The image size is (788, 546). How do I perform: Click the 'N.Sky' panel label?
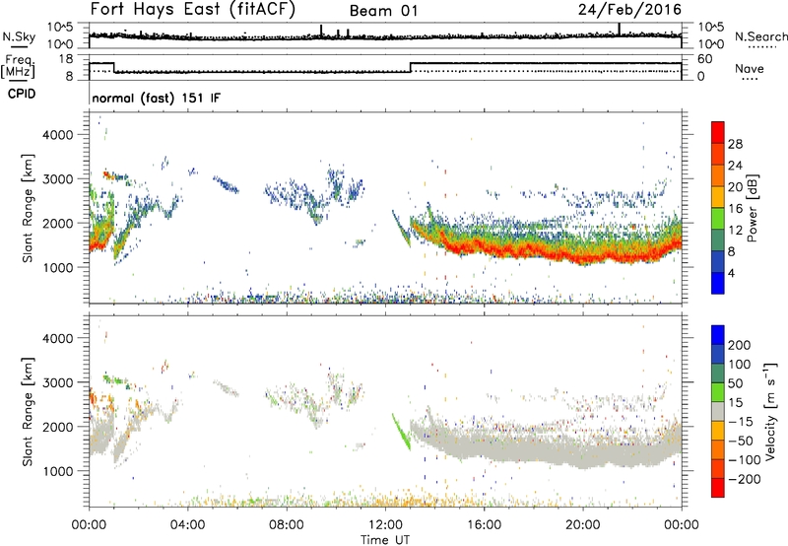19,36
